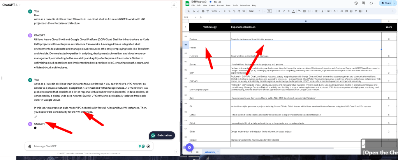Format as currency in the toolbar
The height and width of the screenshot is (160, 398).
click(225, 11)
